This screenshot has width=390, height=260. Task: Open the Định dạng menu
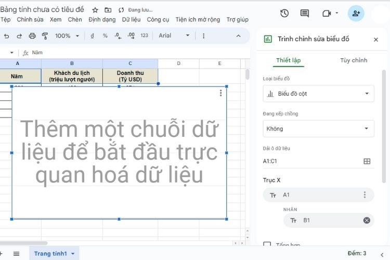pyautogui.click(x=102, y=19)
